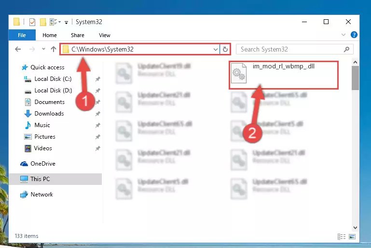Select Network in navigation pane
This screenshot has width=371, height=248.
(41, 195)
